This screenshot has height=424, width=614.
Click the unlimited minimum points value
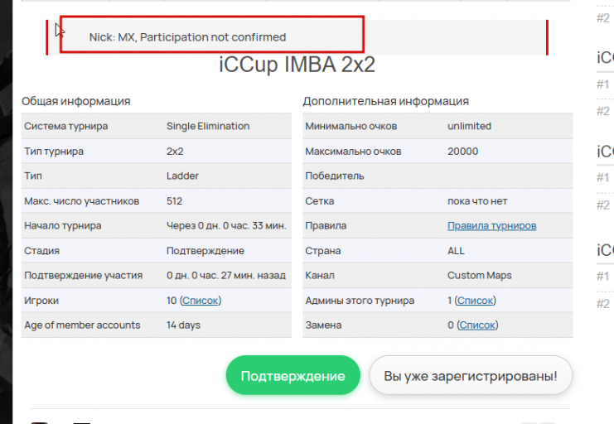(469, 126)
